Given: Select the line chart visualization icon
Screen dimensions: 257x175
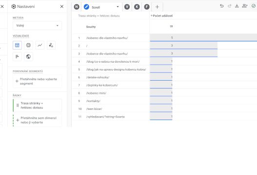Looking at the screenshot, I should pos(40,45).
